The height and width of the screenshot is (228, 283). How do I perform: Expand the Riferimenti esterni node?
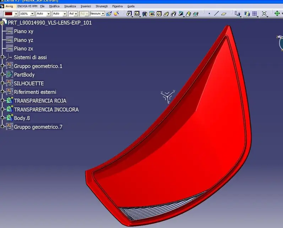2,92
